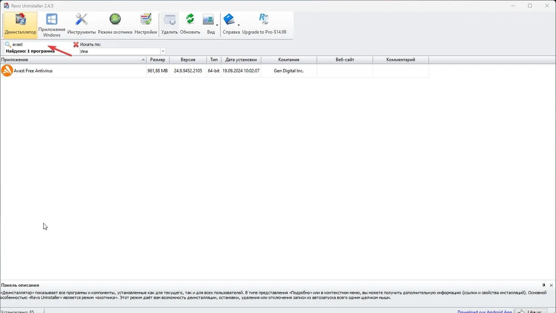Sort by the Дата установки column header

(x=241, y=60)
